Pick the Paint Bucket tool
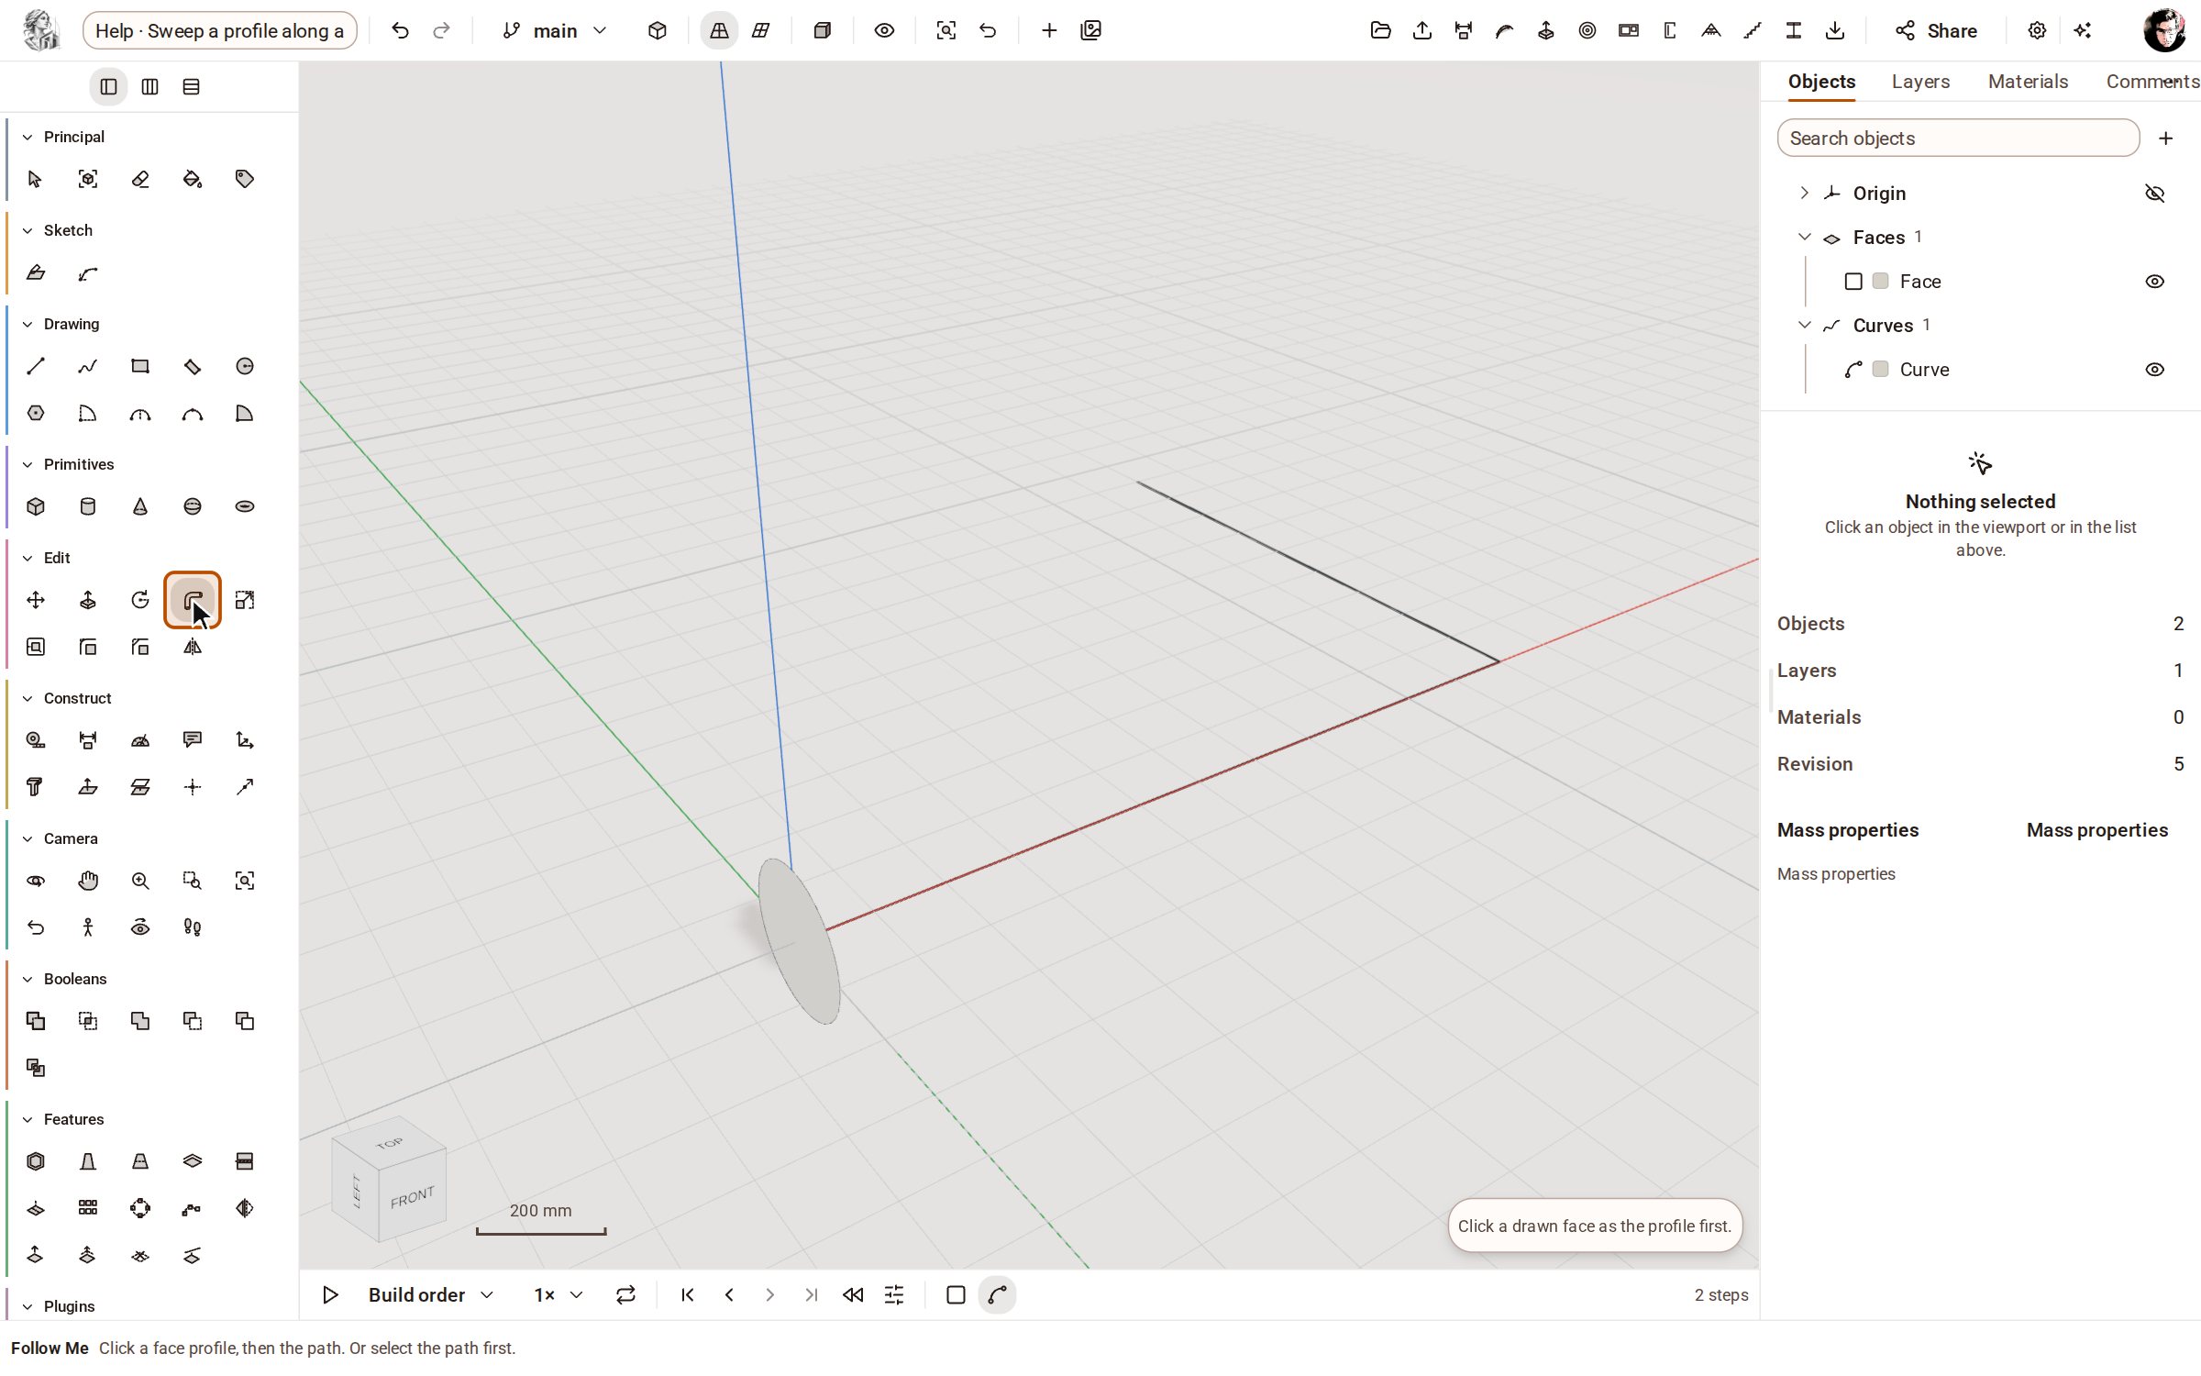The width and height of the screenshot is (2201, 1376). (193, 179)
